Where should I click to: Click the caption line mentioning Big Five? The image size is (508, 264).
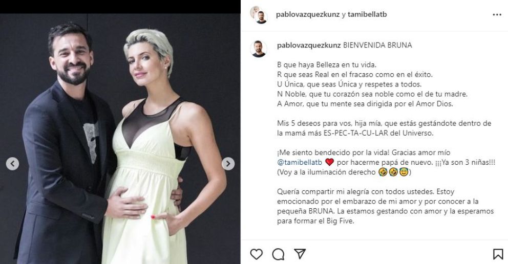[x=316, y=222]
